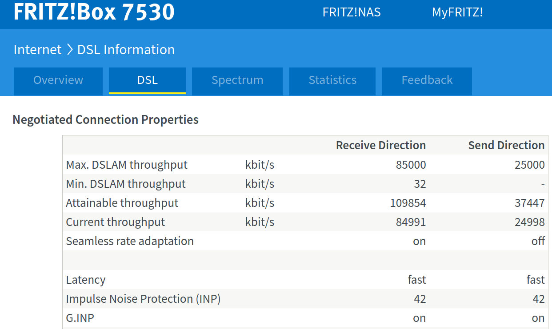Select the Seamless rate adaptation label
This screenshot has height=329, width=552.
[130, 241]
